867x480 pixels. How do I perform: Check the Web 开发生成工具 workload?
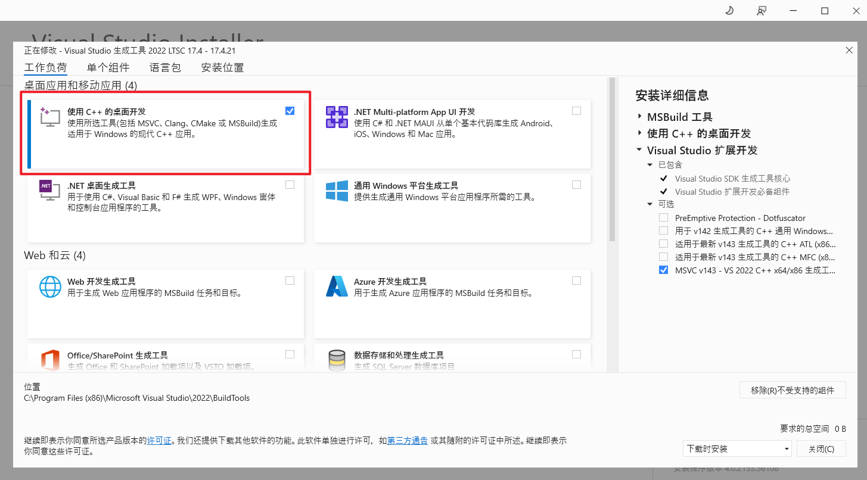pos(290,280)
